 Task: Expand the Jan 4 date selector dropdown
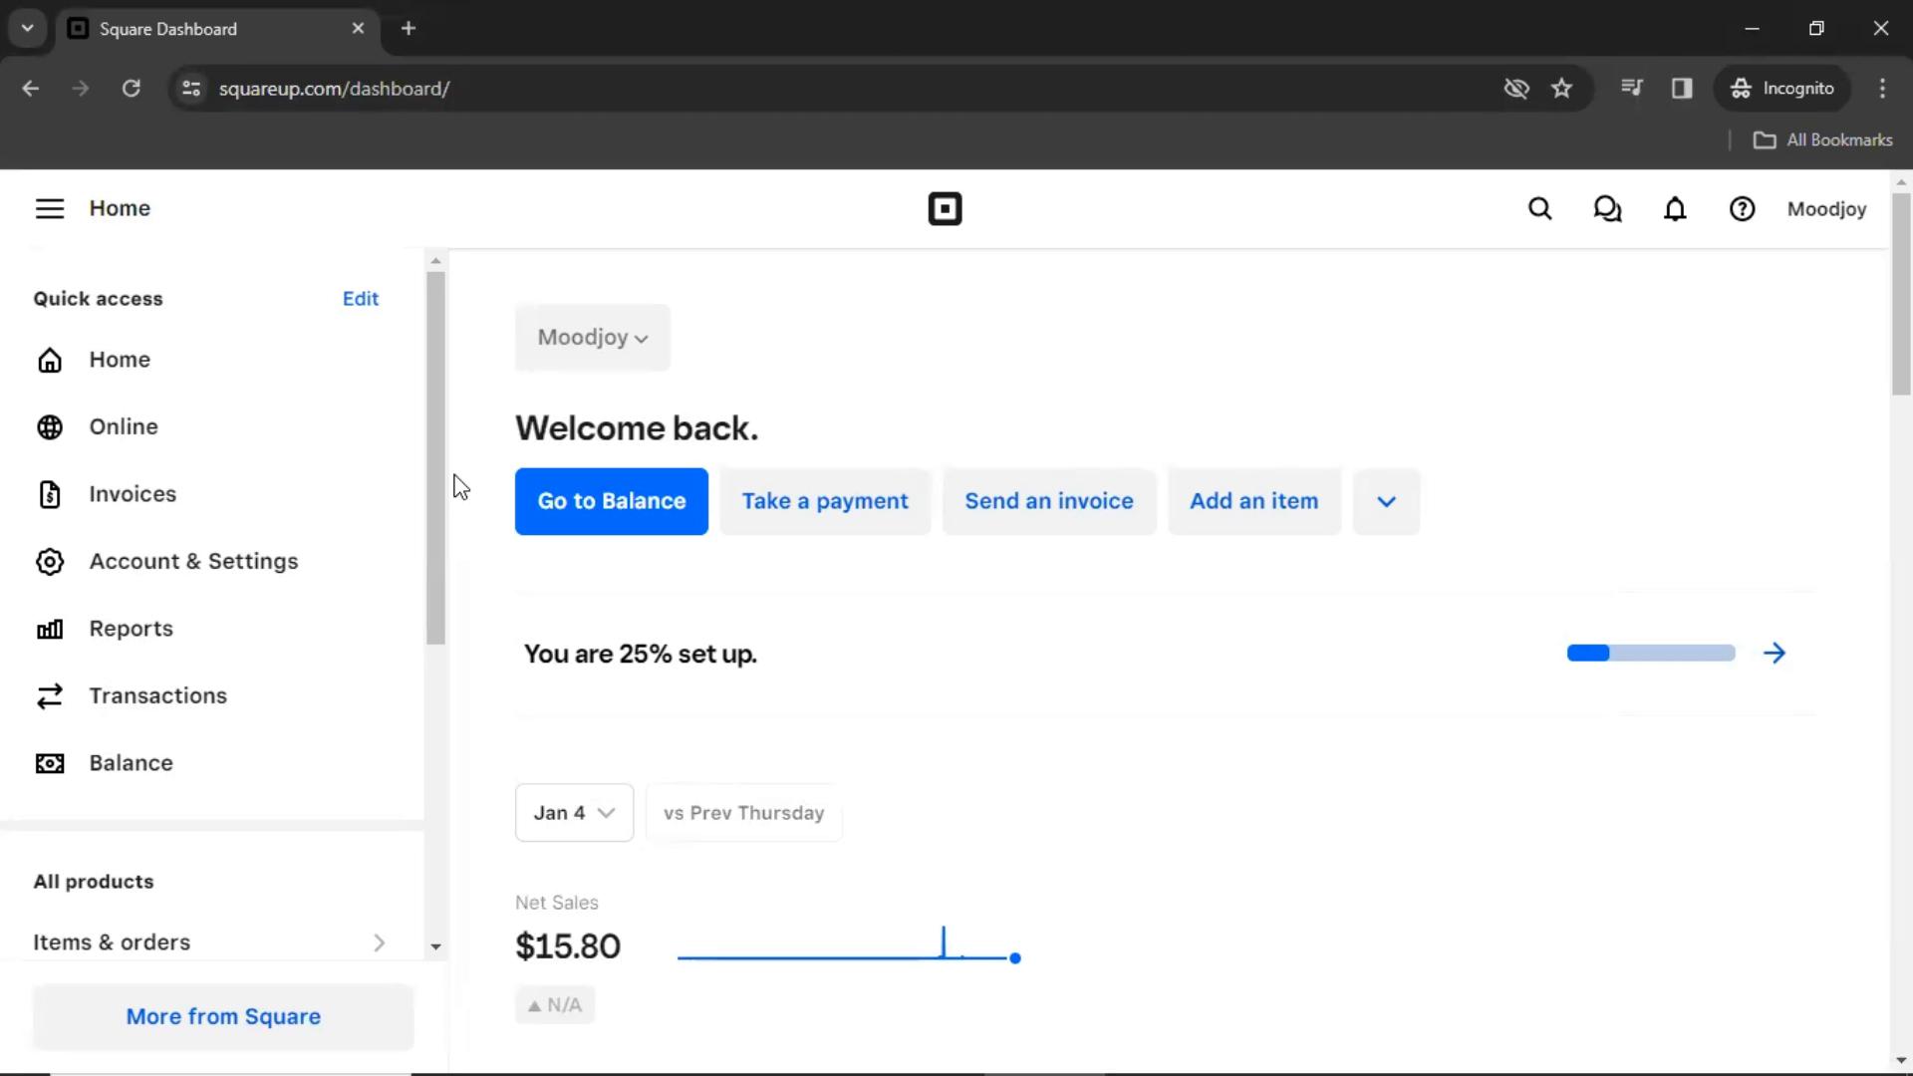click(573, 812)
